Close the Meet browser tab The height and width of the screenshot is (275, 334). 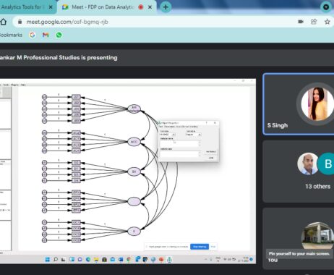[150, 7]
